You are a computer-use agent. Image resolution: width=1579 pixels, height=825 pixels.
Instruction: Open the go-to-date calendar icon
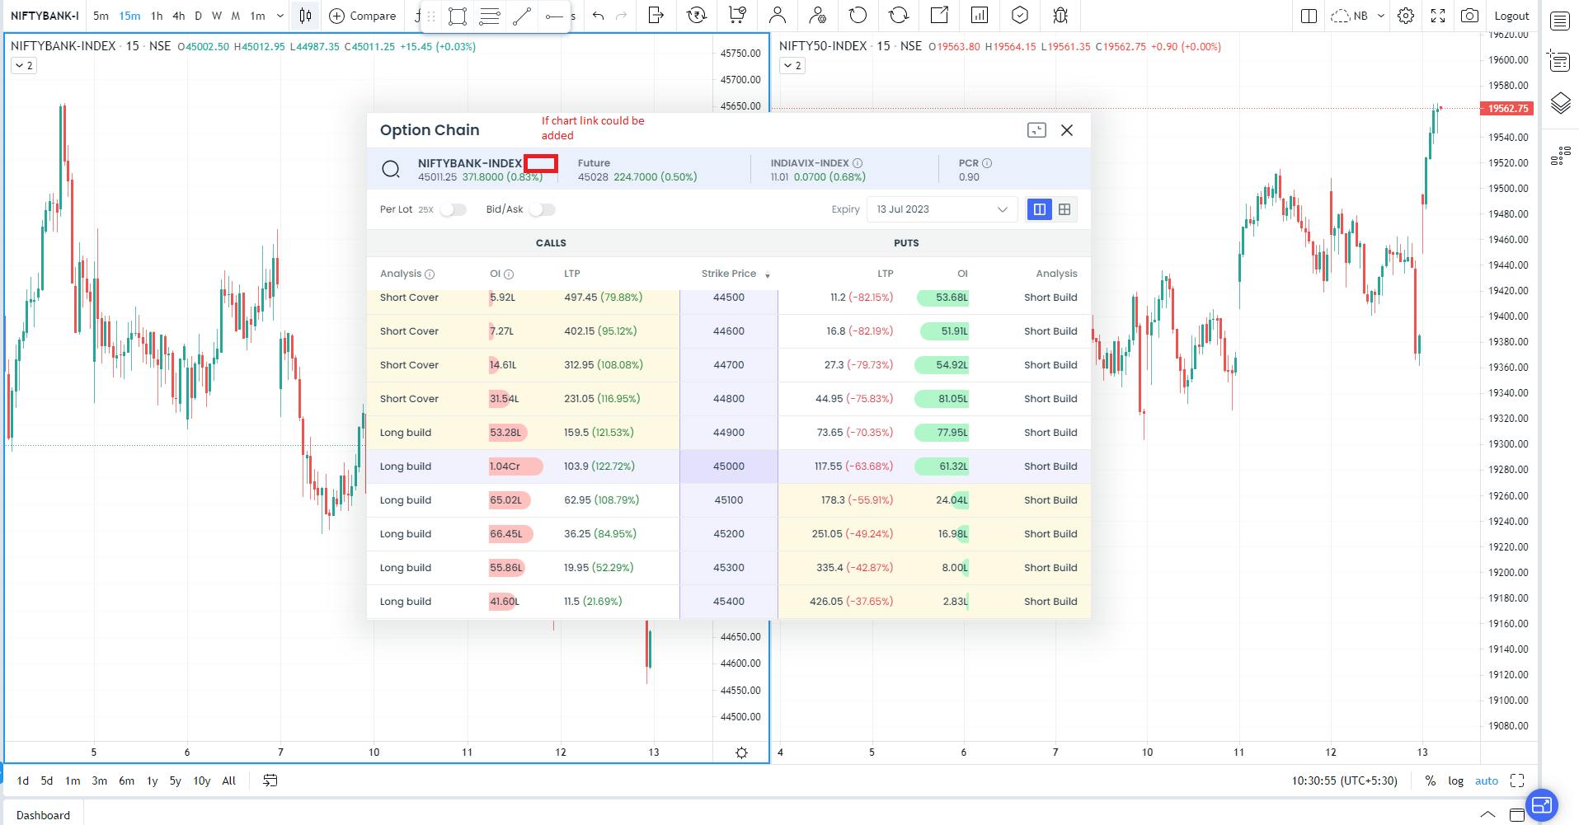(270, 780)
